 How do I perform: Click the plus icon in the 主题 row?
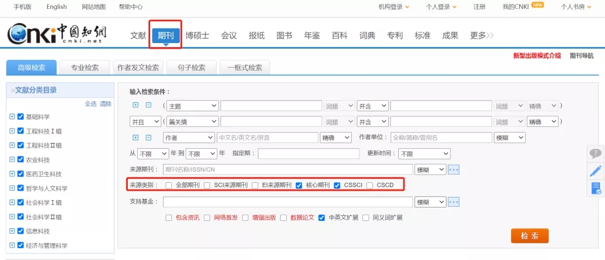(x=135, y=105)
